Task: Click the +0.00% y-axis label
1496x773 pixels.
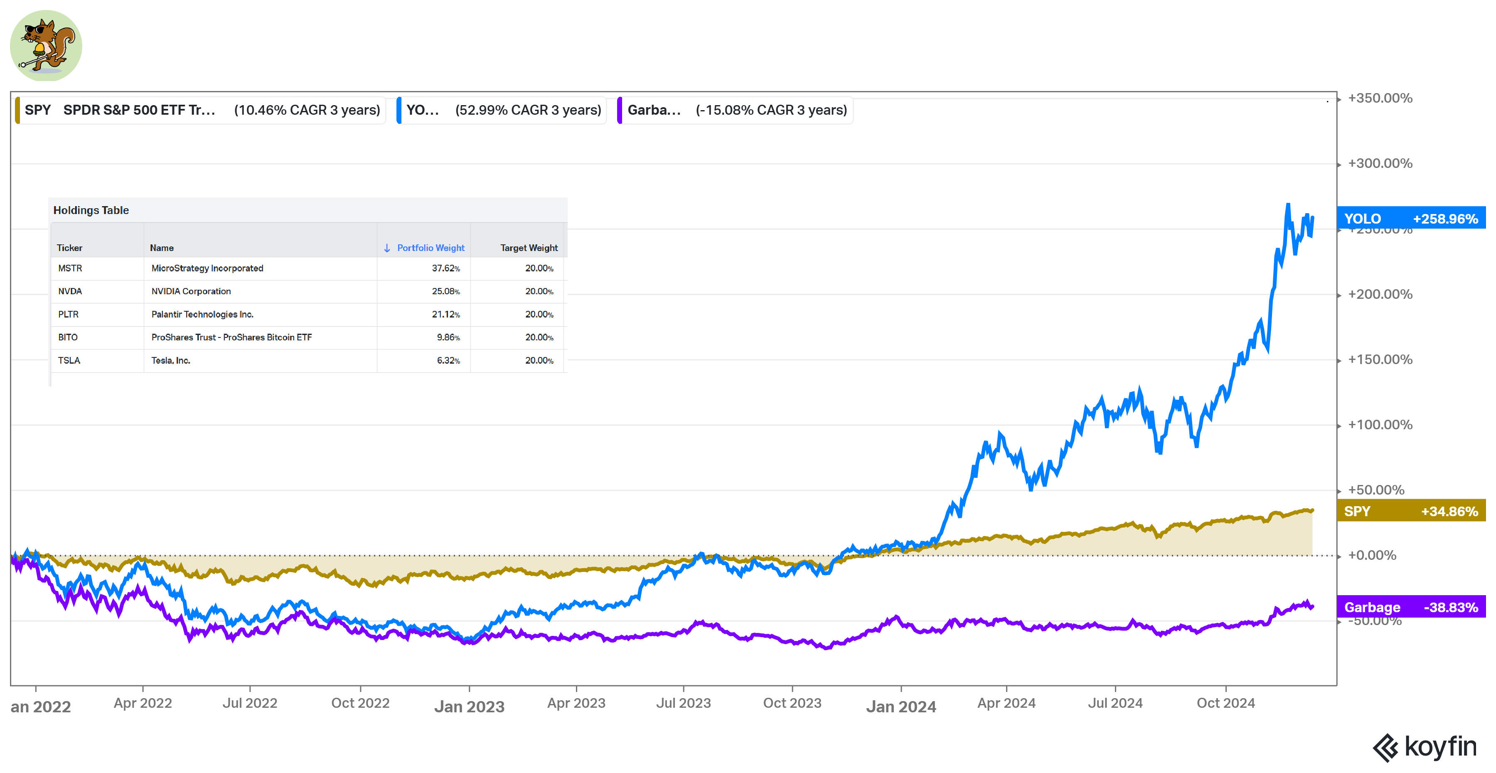Action: [1372, 555]
